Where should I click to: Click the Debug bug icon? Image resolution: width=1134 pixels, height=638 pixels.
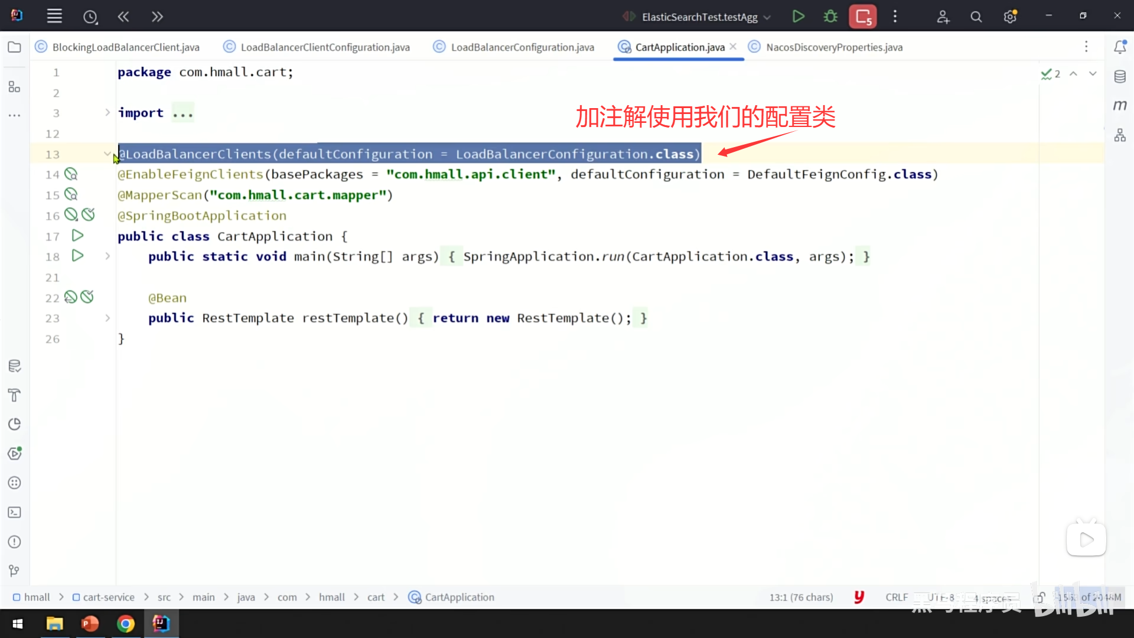click(830, 17)
